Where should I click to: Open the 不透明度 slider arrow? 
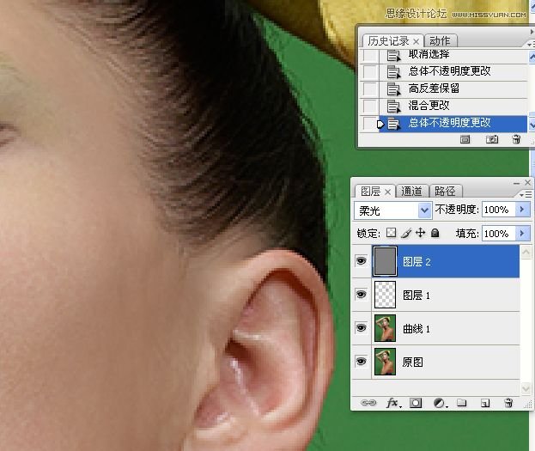coord(522,210)
